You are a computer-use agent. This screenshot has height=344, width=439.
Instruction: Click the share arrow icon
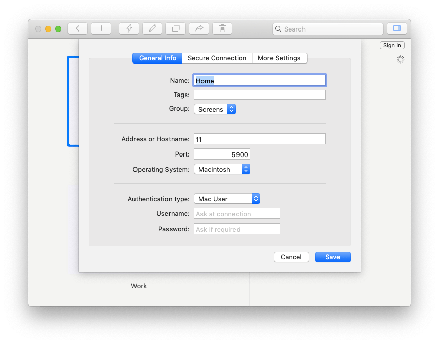coord(198,28)
